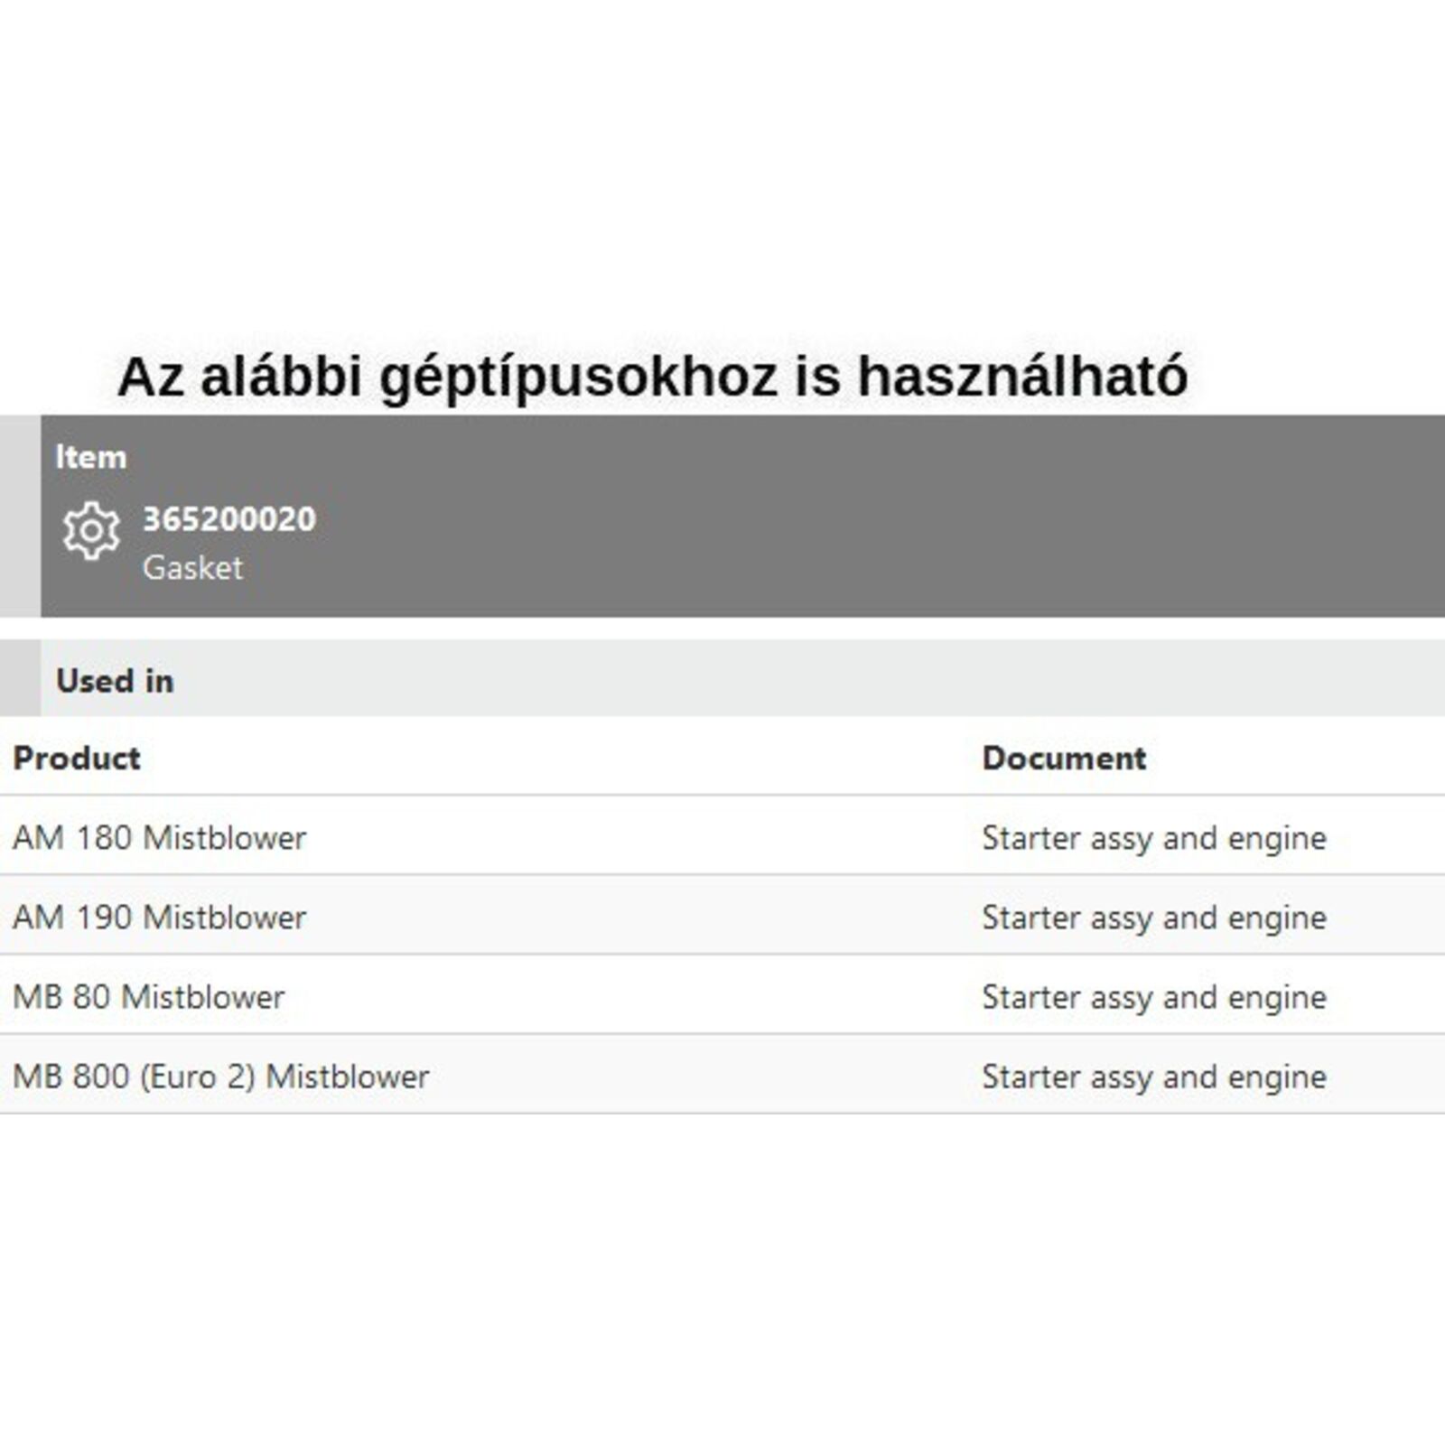This screenshot has height=1445, width=1445.
Task: Open the AM 190 Mistblower product
Action: 160,918
